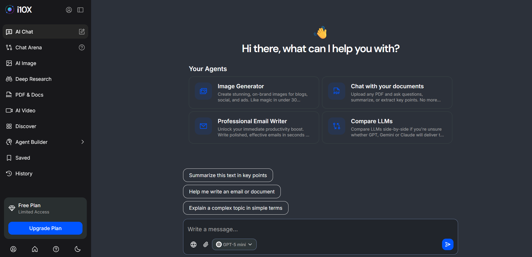Viewport: 532px width, 257px height.
Task: Click the Chat Arena help icon
Action: pos(82,48)
